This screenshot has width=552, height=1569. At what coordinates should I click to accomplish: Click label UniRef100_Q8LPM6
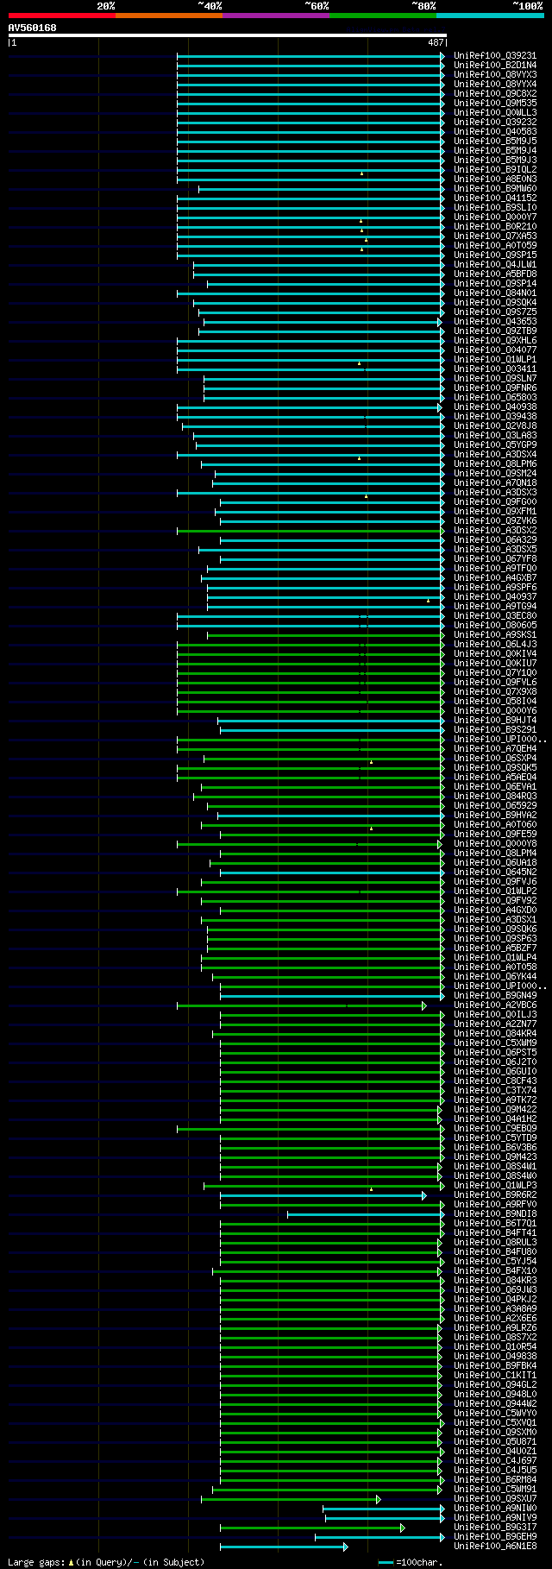[x=495, y=464]
